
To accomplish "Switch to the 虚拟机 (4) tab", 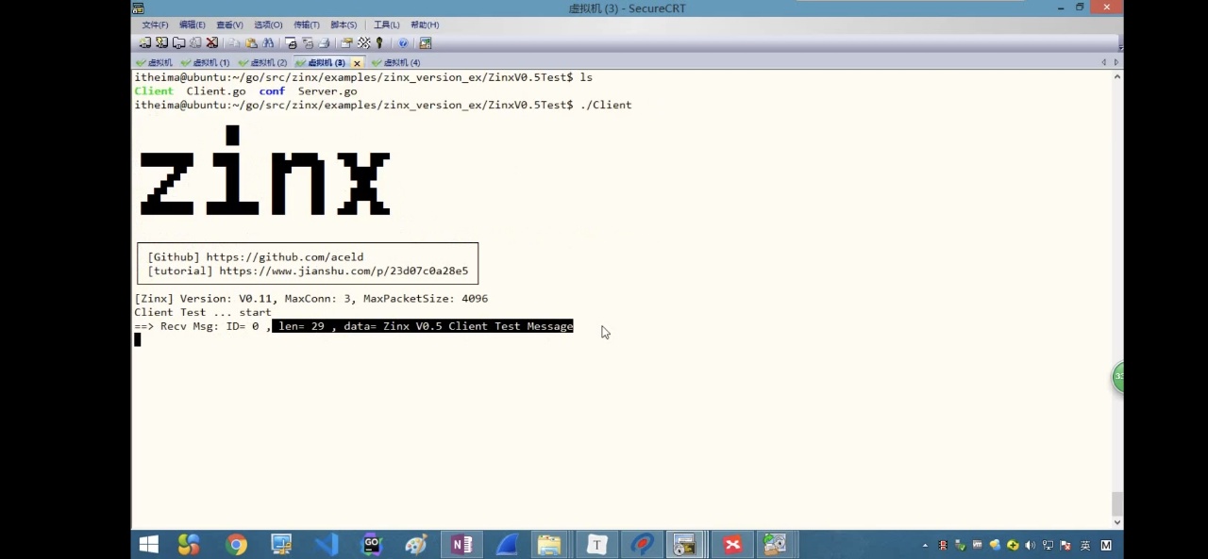I will click(x=396, y=62).
